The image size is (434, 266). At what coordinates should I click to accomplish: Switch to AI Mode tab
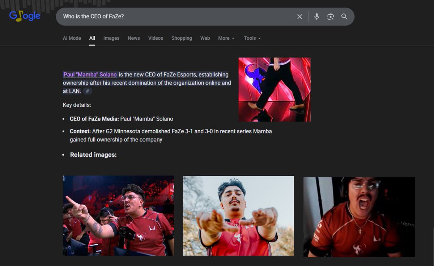click(72, 38)
